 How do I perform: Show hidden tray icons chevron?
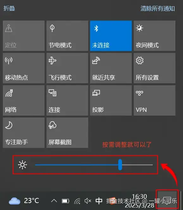click(54, 201)
